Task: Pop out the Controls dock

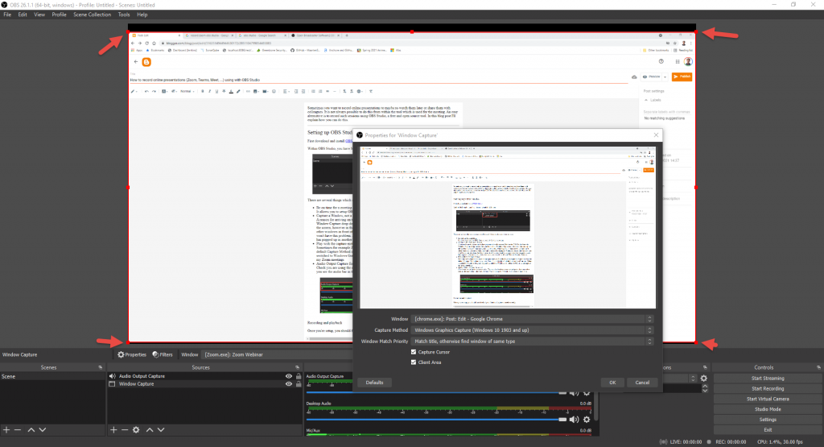Action: tap(818, 367)
